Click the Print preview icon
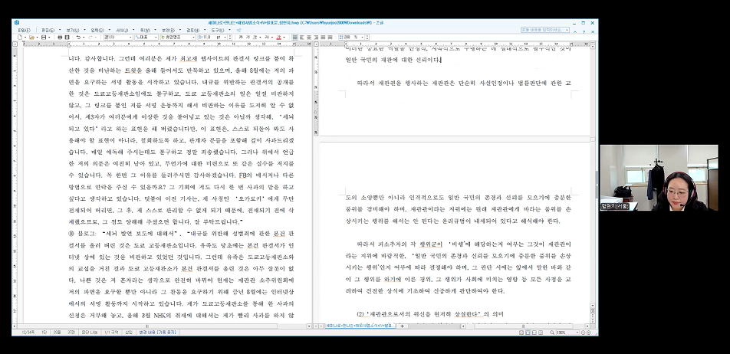The image size is (730, 354). pos(67,38)
